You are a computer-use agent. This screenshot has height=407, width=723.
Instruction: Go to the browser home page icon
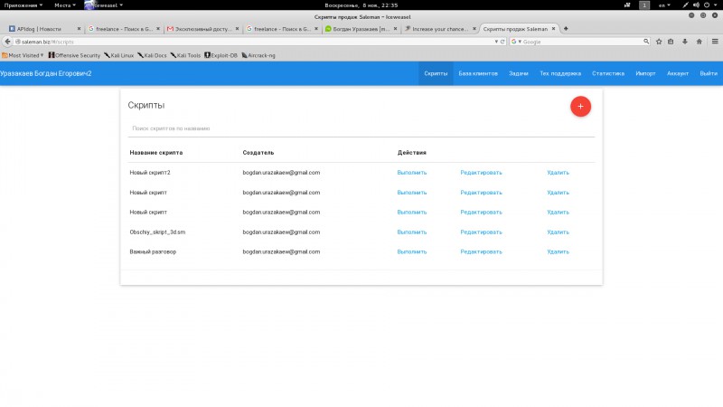click(699, 42)
